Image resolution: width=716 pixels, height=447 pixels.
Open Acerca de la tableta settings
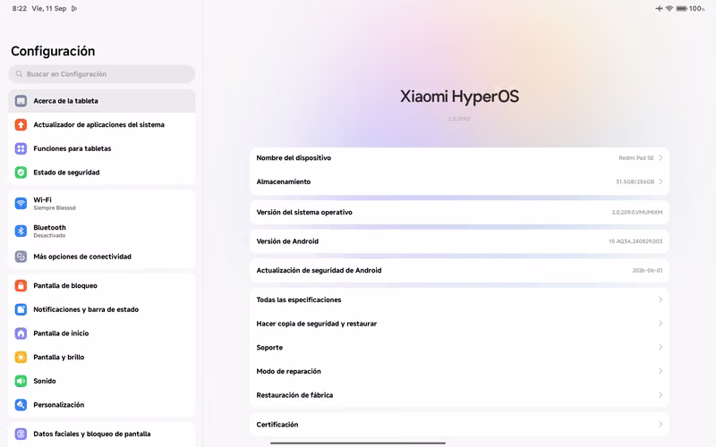click(102, 101)
